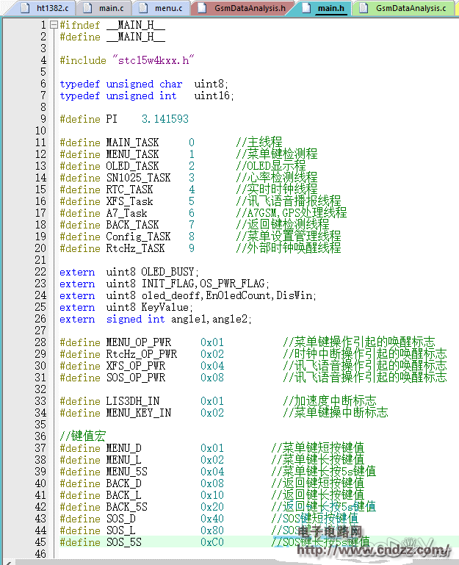The height and width of the screenshot is (565, 459).
Task: Click the MAIN_TASK macro name
Action: pos(132,143)
